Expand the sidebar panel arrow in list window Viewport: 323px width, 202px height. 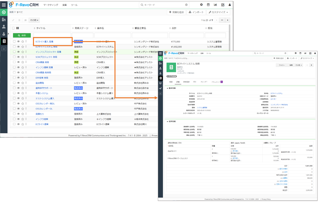coord(8,34)
